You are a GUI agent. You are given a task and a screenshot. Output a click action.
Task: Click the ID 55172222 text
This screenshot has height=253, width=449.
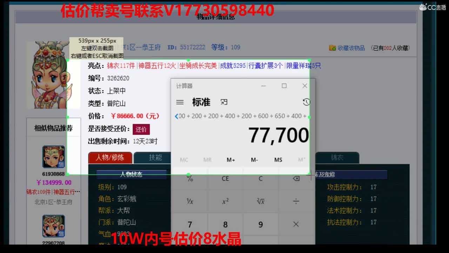186,47
